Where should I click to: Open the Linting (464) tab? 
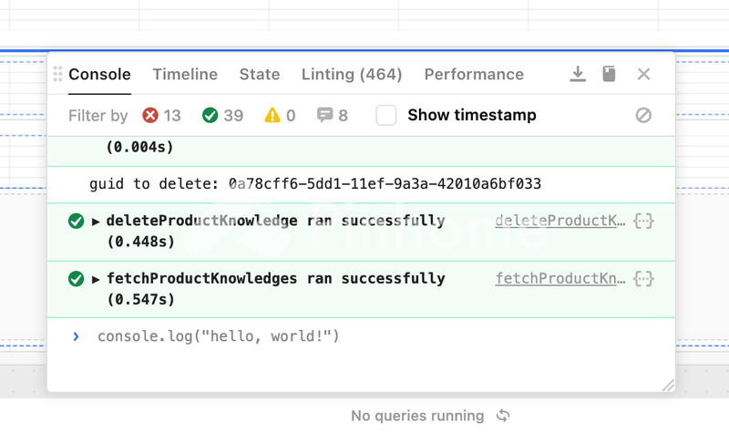(x=352, y=74)
